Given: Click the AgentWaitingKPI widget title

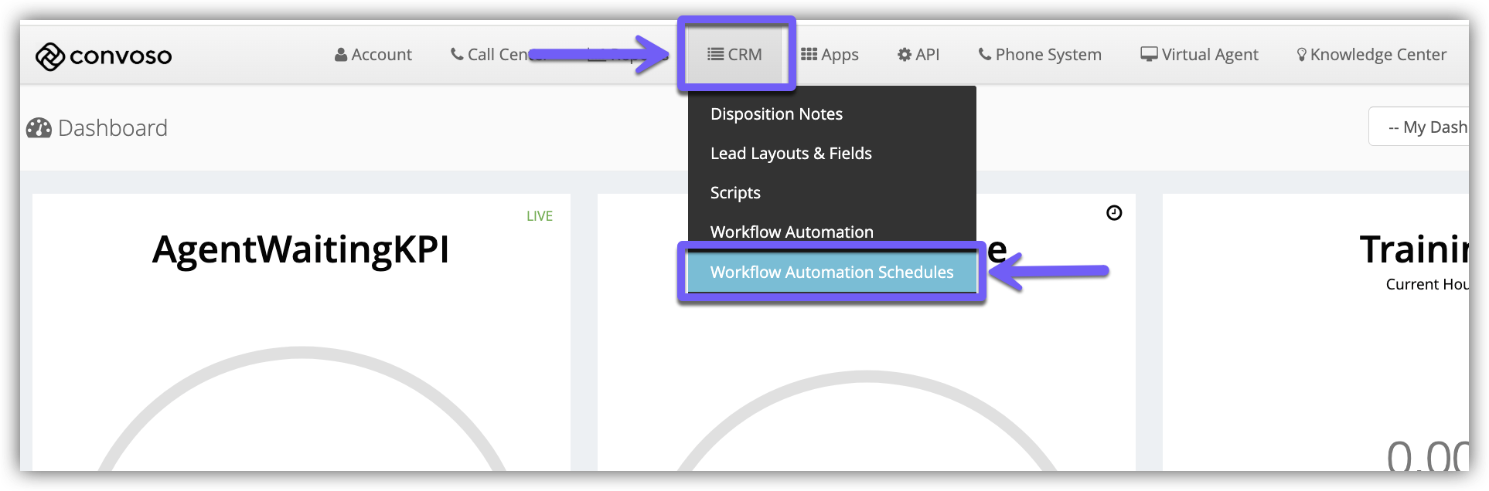Looking at the screenshot, I should 301,250.
